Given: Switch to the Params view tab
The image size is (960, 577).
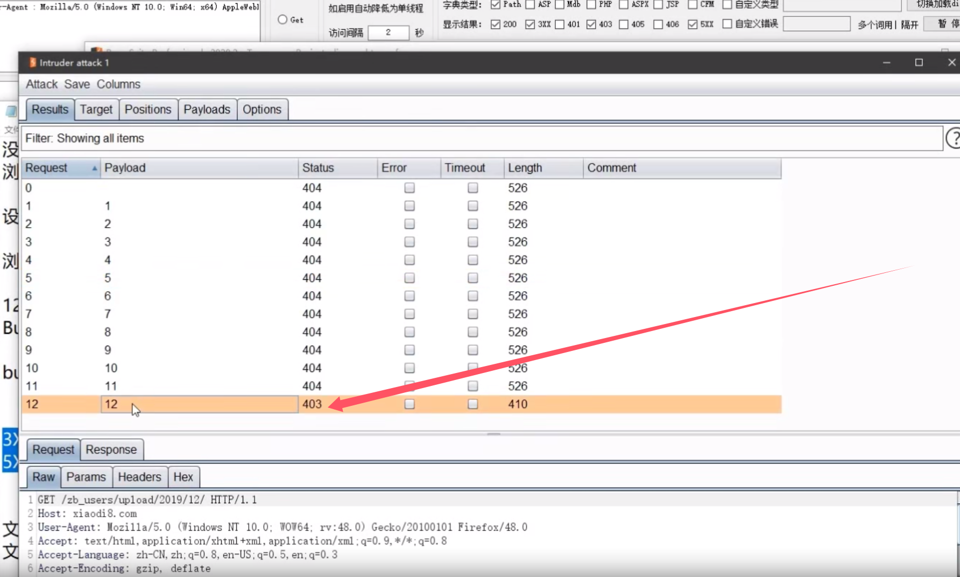Looking at the screenshot, I should [x=86, y=477].
